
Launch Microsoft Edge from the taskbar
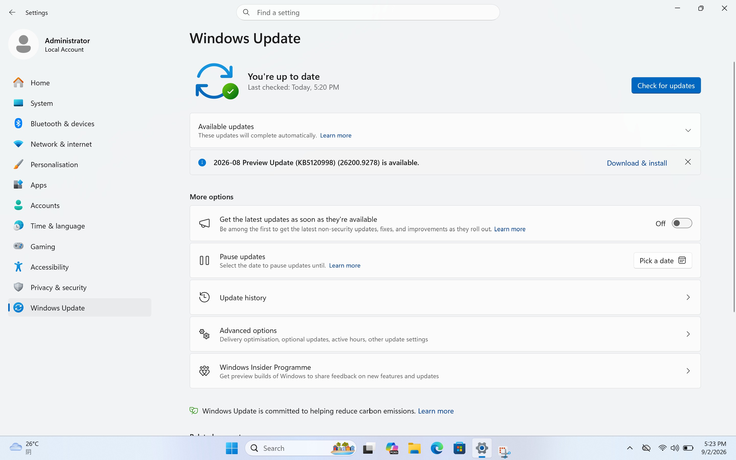coord(437,448)
